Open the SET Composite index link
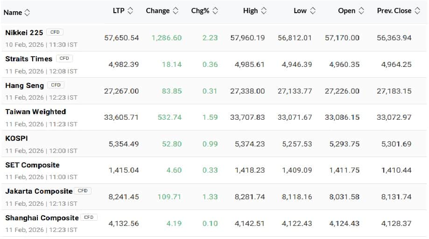429x239 pixels. pos(32,165)
